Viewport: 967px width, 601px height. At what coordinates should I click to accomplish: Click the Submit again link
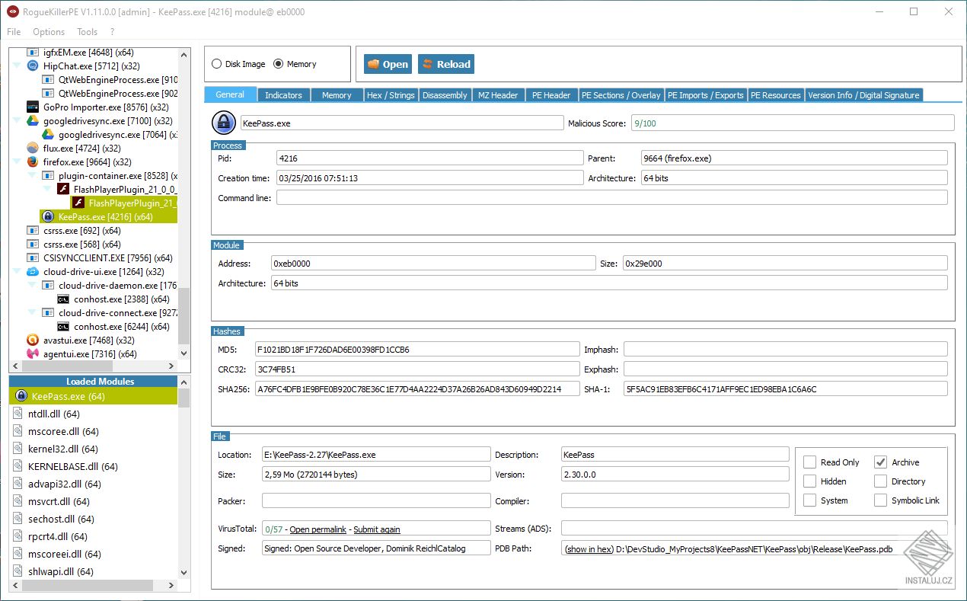pos(377,529)
